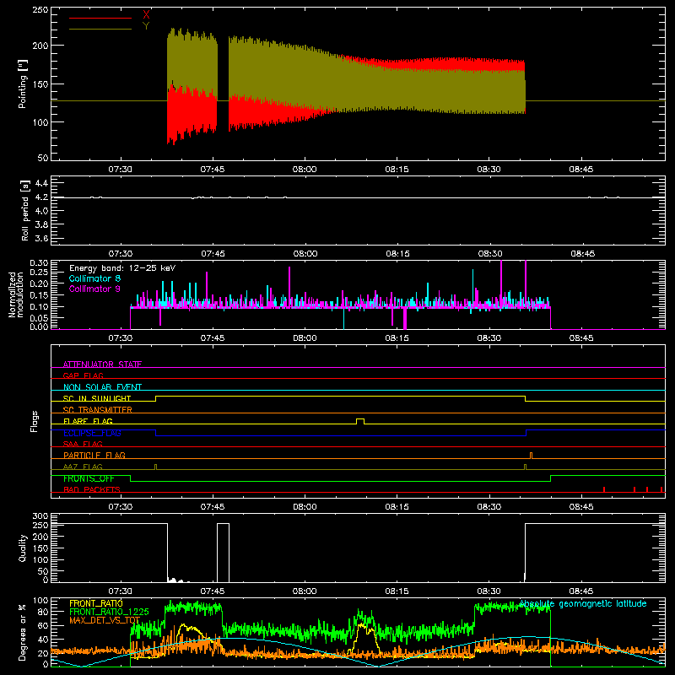Click the FLARE_FLAG pulse after 08:00
Screen dimensions: 675x675
point(360,421)
